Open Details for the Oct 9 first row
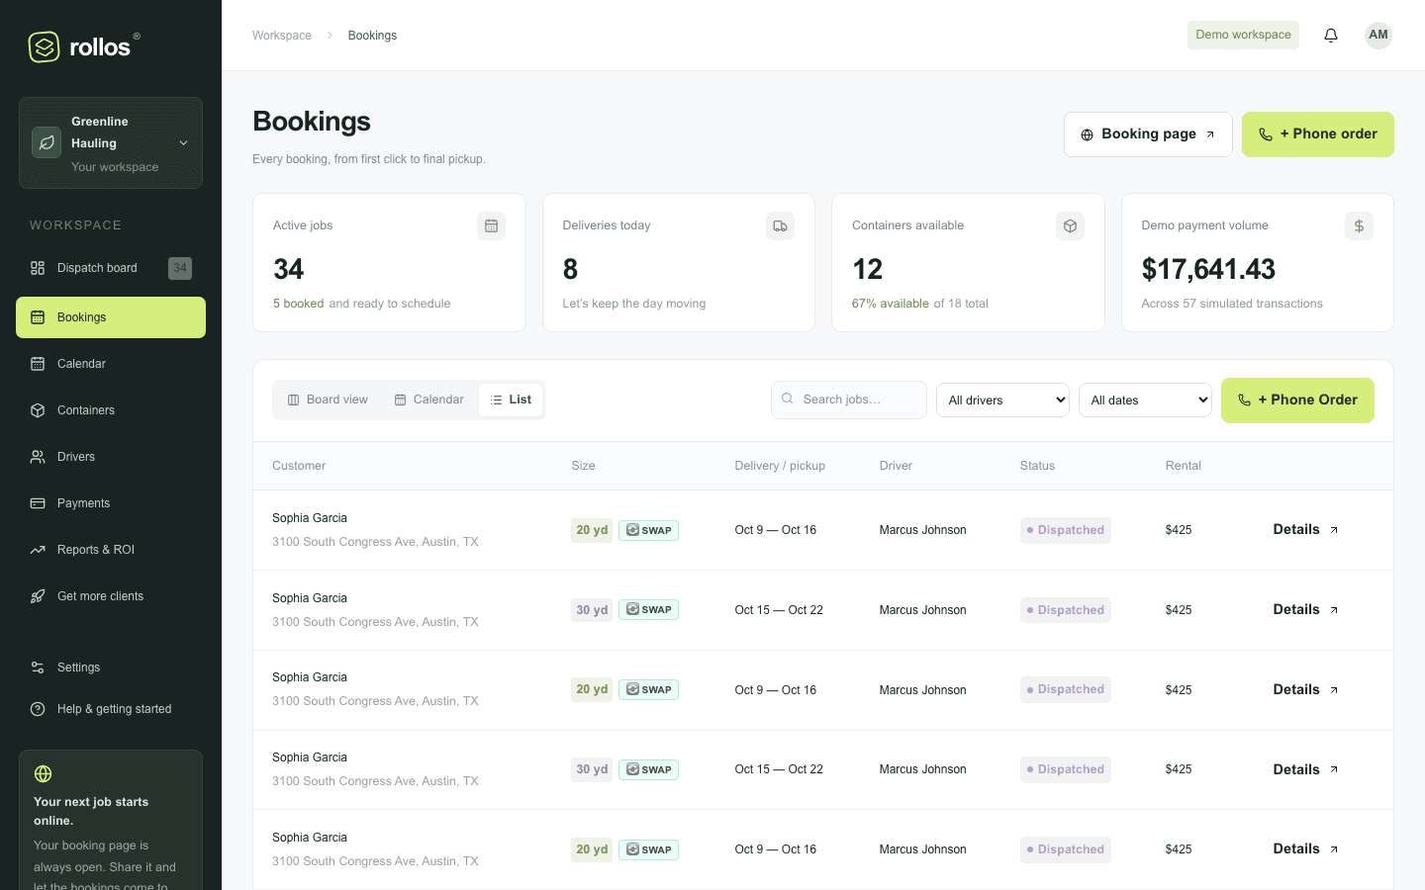The width and height of the screenshot is (1425, 890). [x=1305, y=530]
